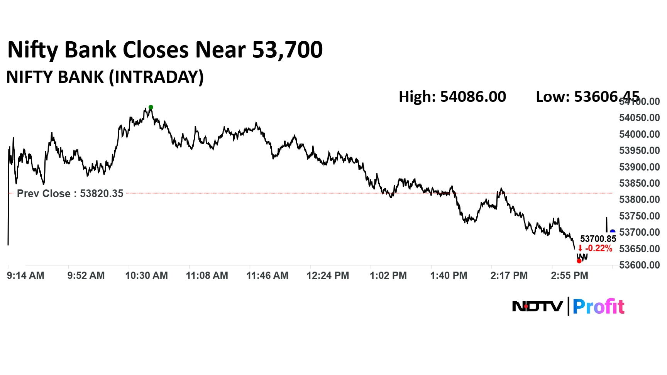Click the Prev Close 53820.35 label

70,193
